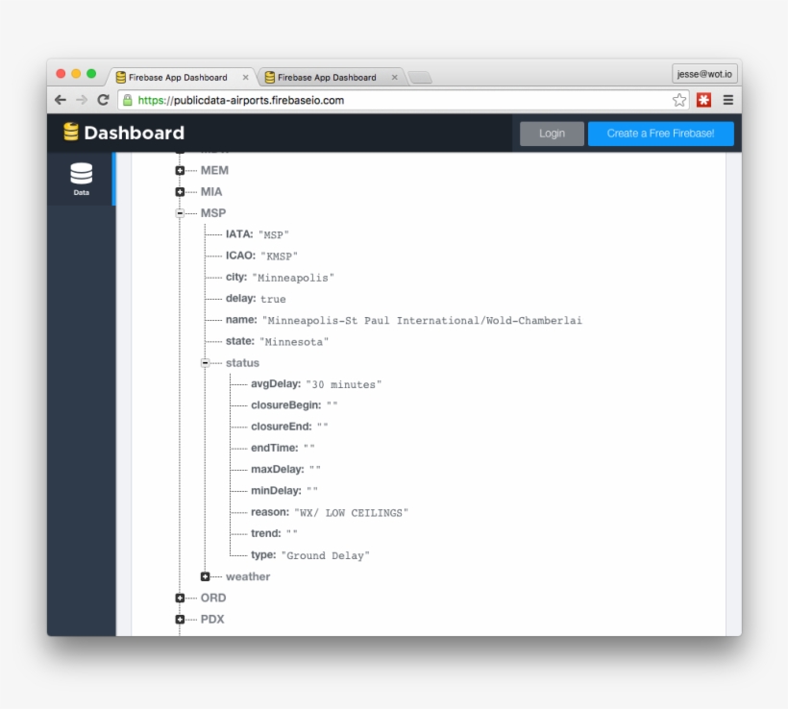Click the minDelay key
This screenshot has width=788, height=709.
[x=276, y=490]
